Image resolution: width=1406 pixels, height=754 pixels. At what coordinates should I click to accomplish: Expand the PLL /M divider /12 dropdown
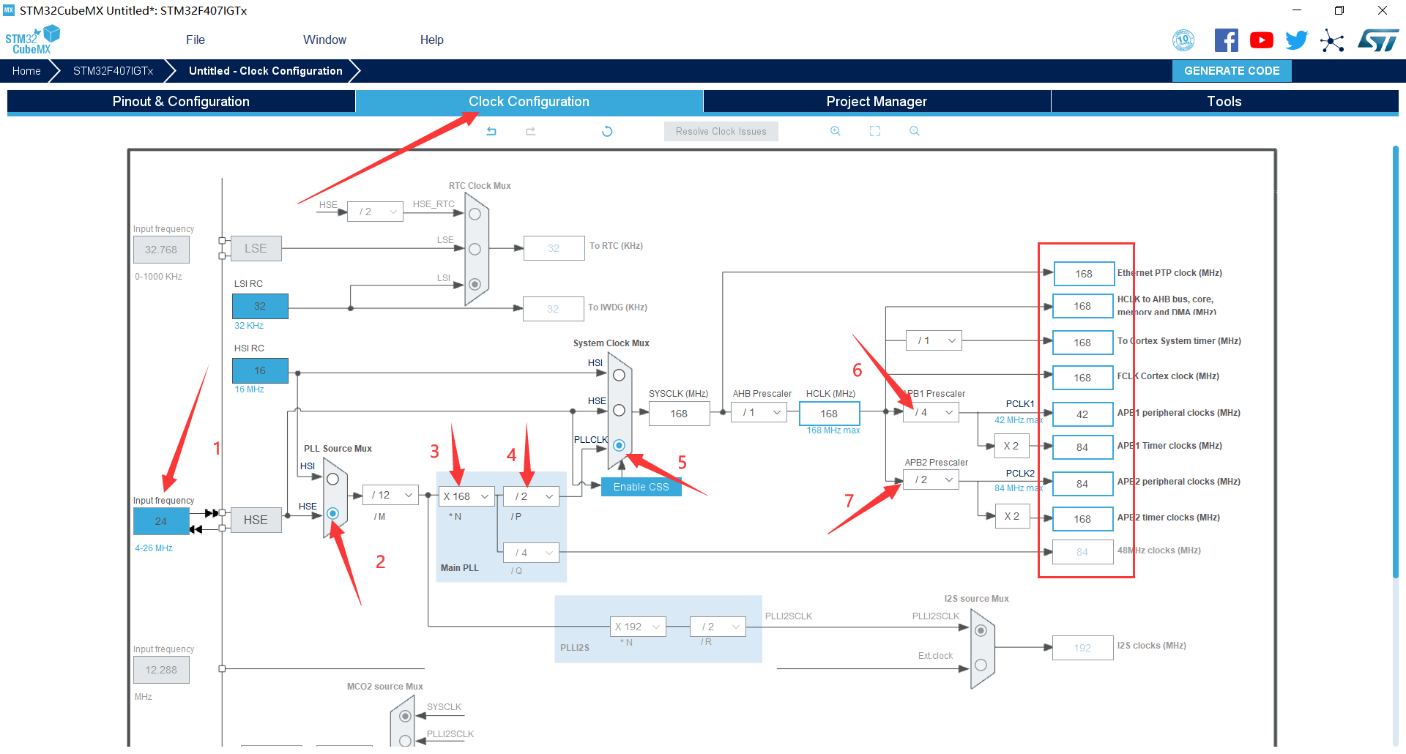coord(391,496)
